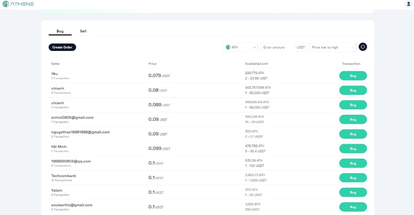Click the Athene logo in header

[x=18, y=4]
